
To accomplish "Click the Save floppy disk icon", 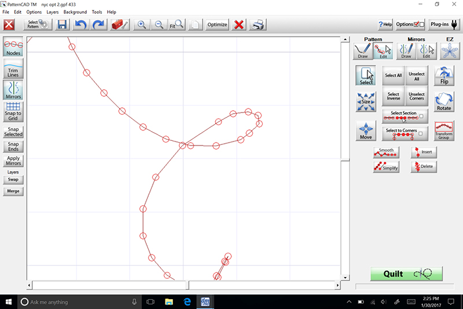I will point(62,25).
